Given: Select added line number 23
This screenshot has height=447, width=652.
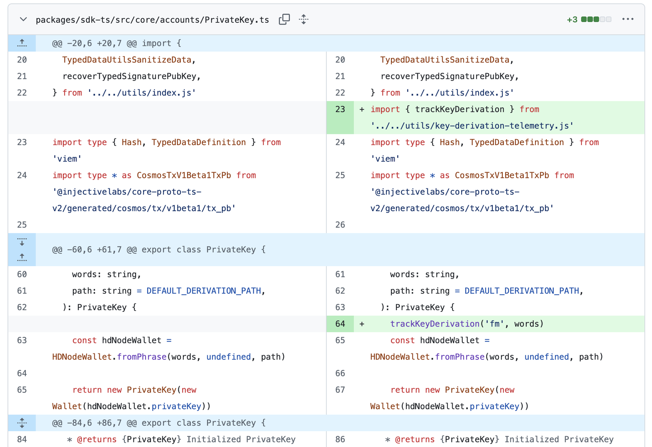Looking at the screenshot, I should [x=340, y=109].
